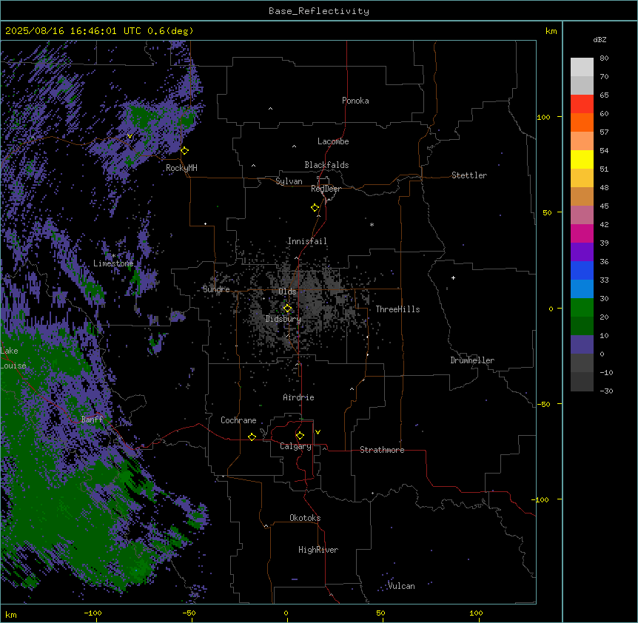This screenshot has height=623, width=638.
Task: Select the yellow 51-54 dBZ legend swatch
Action: tap(582, 159)
